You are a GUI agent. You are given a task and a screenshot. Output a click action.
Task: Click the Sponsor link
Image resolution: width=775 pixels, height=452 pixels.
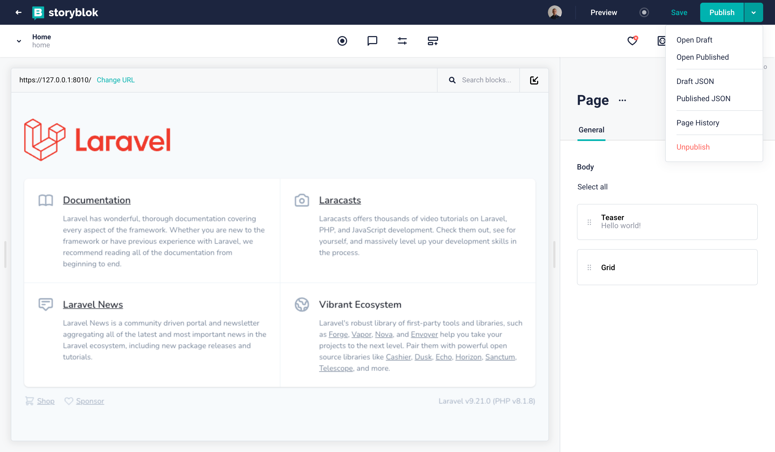[x=90, y=401]
